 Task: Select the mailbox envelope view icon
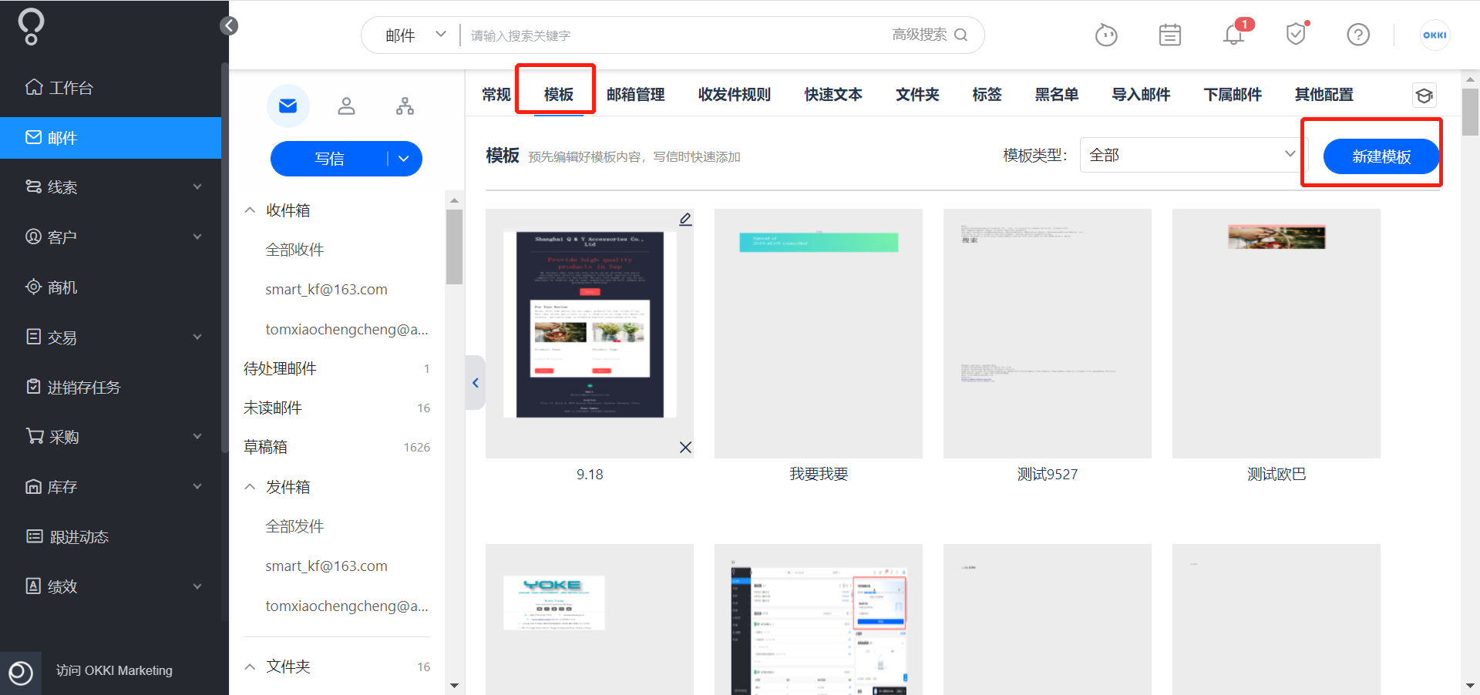[x=288, y=106]
